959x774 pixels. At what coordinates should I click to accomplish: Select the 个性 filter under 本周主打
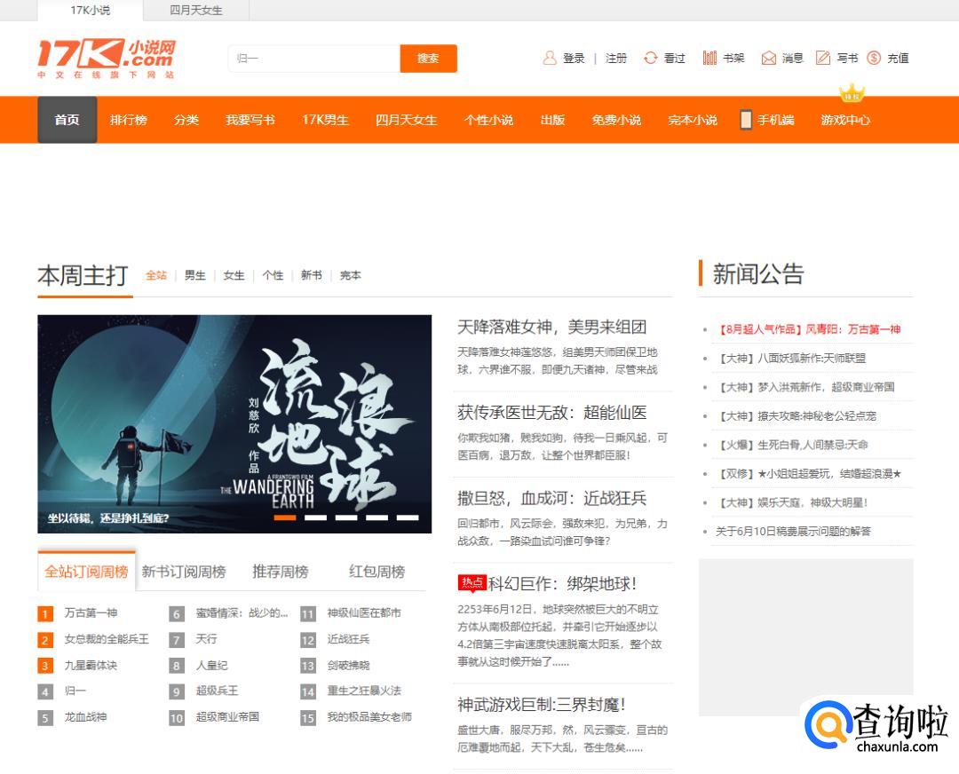coord(273,275)
